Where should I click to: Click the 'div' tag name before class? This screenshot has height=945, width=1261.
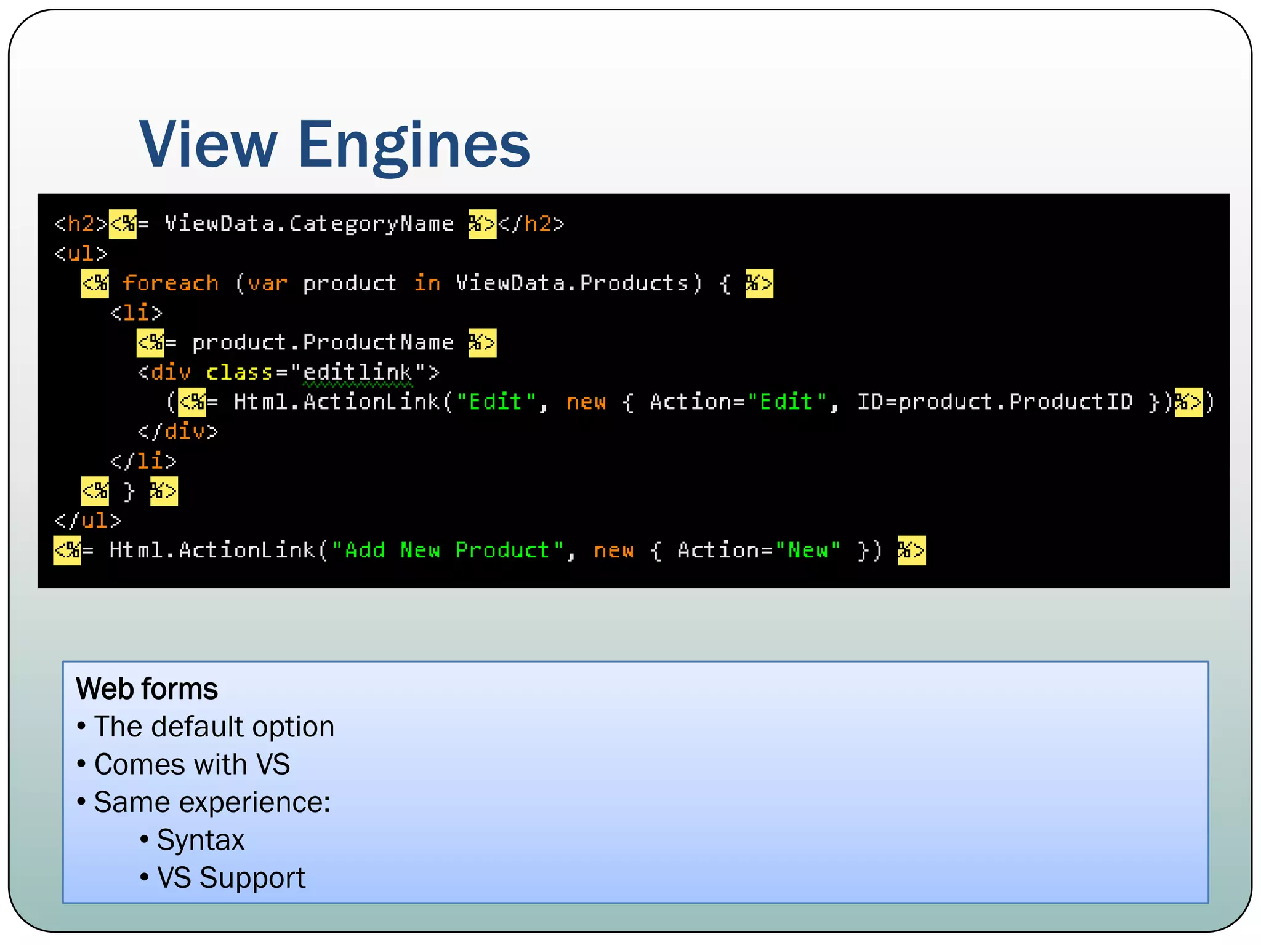171,372
